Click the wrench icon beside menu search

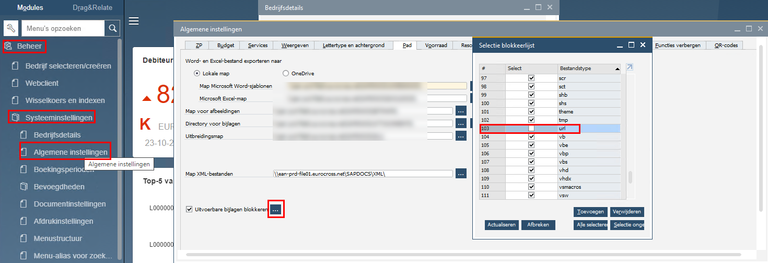click(x=11, y=28)
